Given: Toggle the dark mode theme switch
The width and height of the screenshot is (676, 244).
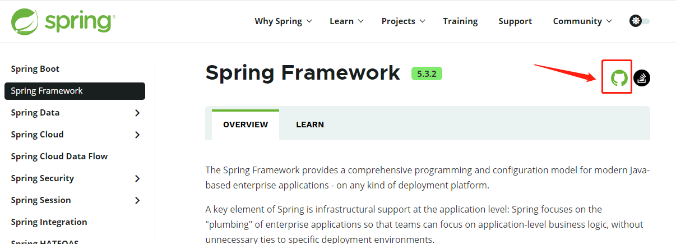Looking at the screenshot, I should coord(640,21).
